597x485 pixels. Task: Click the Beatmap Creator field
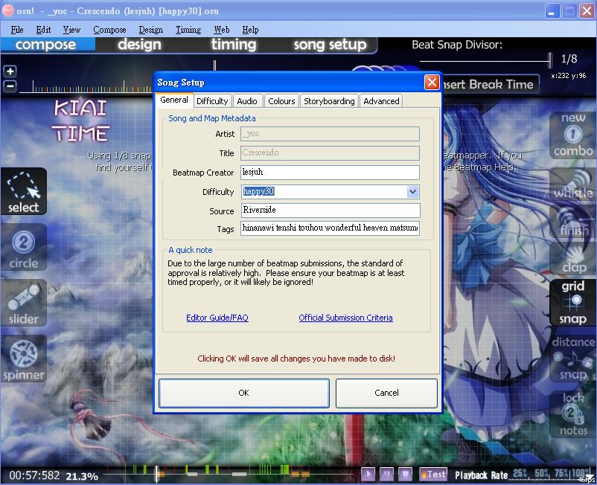pyautogui.click(x=330, y=173)
